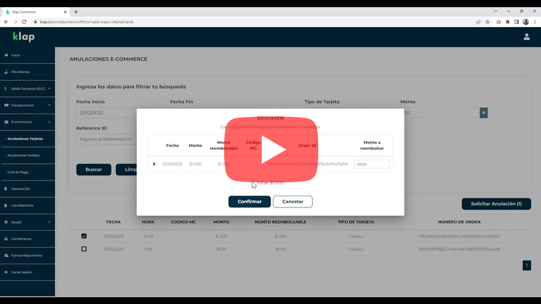Click the Cerrar Sesión icon

click(6, 272)
